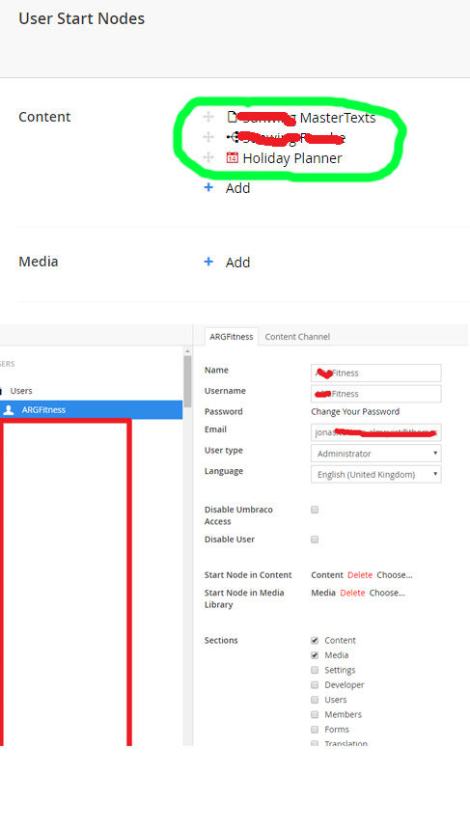This screenshot has width=470, height=831.
Task: Click the users tree vertical scrollbar
Action: [187, 380]
